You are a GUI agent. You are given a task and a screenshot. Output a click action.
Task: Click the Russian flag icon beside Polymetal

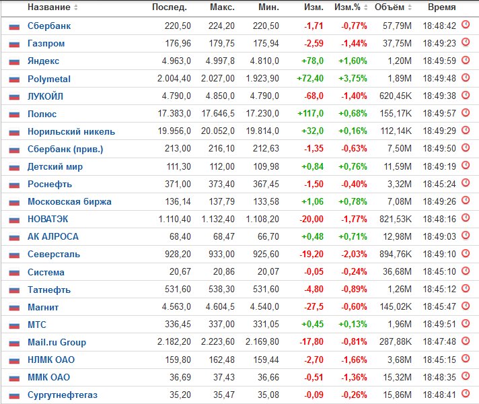[14, 79]
